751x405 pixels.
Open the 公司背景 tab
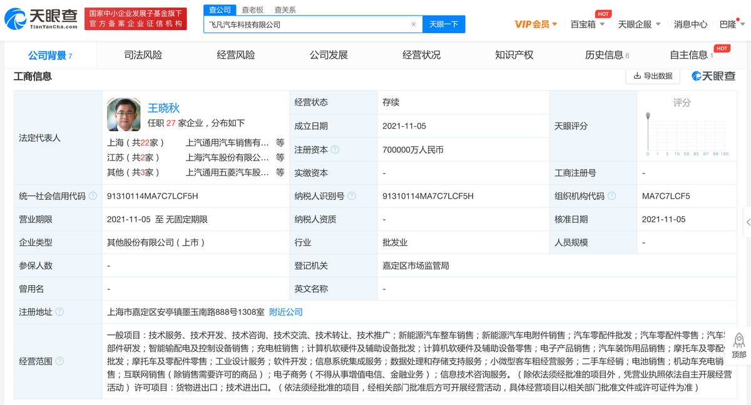point(50,55)
